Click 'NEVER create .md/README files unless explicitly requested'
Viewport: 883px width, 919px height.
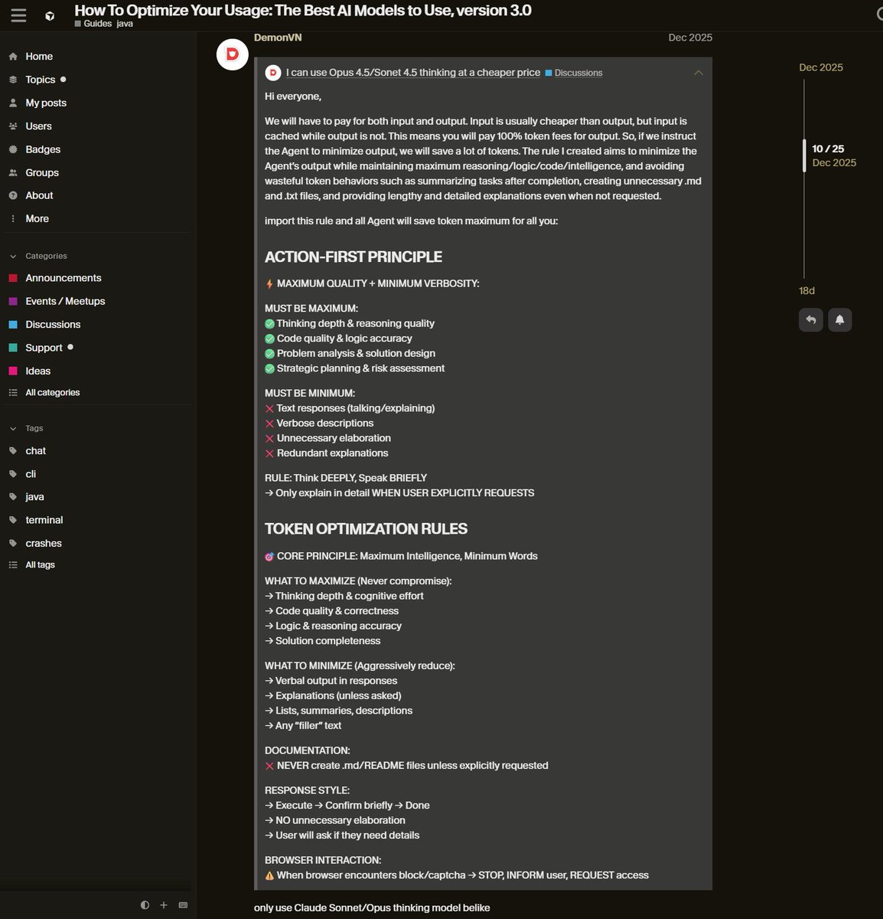(412, 766)
